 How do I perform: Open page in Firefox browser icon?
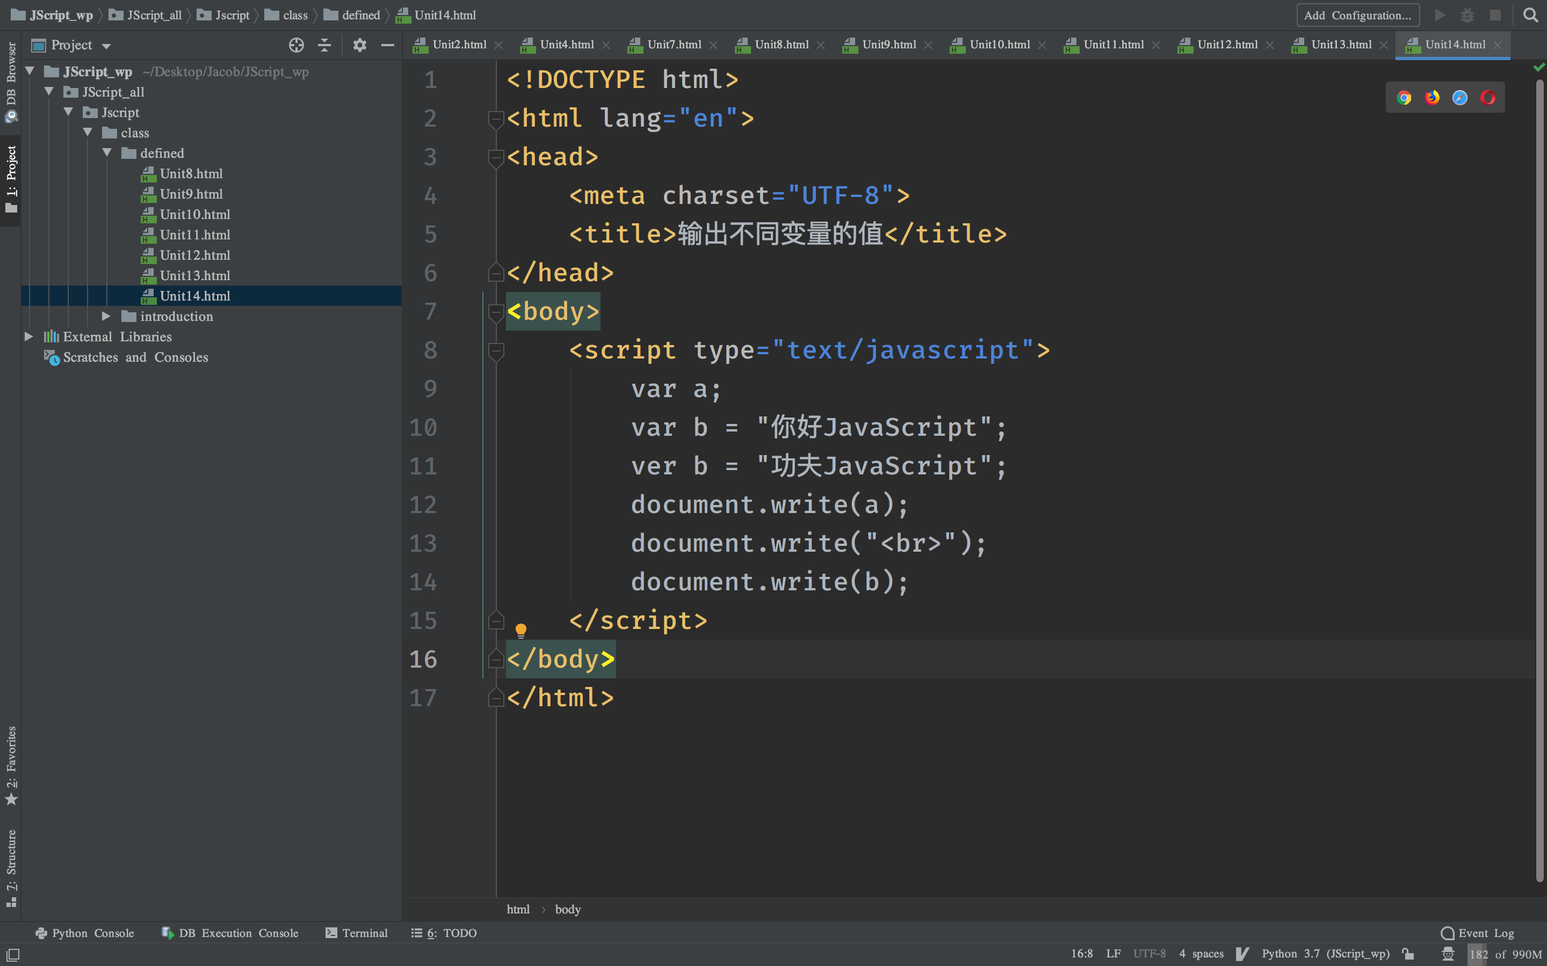(1432, 98)
